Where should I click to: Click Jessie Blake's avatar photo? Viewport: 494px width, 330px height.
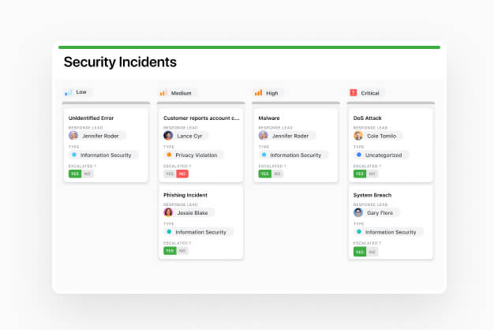(x=168, y=212)
